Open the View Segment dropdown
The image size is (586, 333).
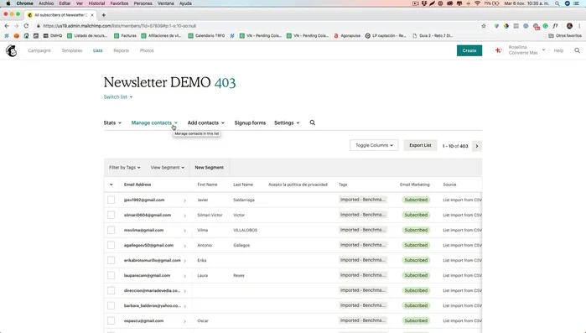(168, 168)
